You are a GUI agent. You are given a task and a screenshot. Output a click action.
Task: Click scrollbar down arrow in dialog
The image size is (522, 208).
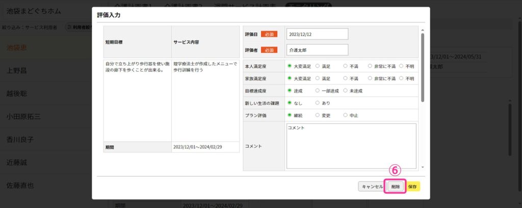[x=422, y=167]
